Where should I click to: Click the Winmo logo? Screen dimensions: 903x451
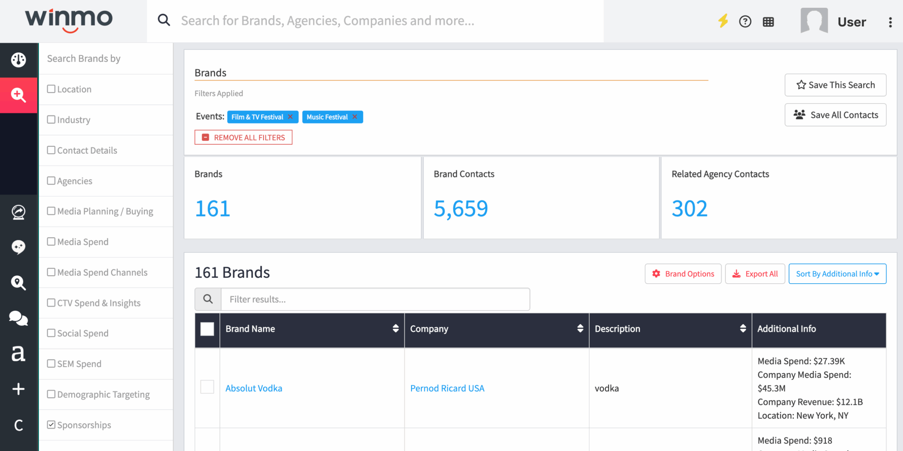[x=69, y=20]
